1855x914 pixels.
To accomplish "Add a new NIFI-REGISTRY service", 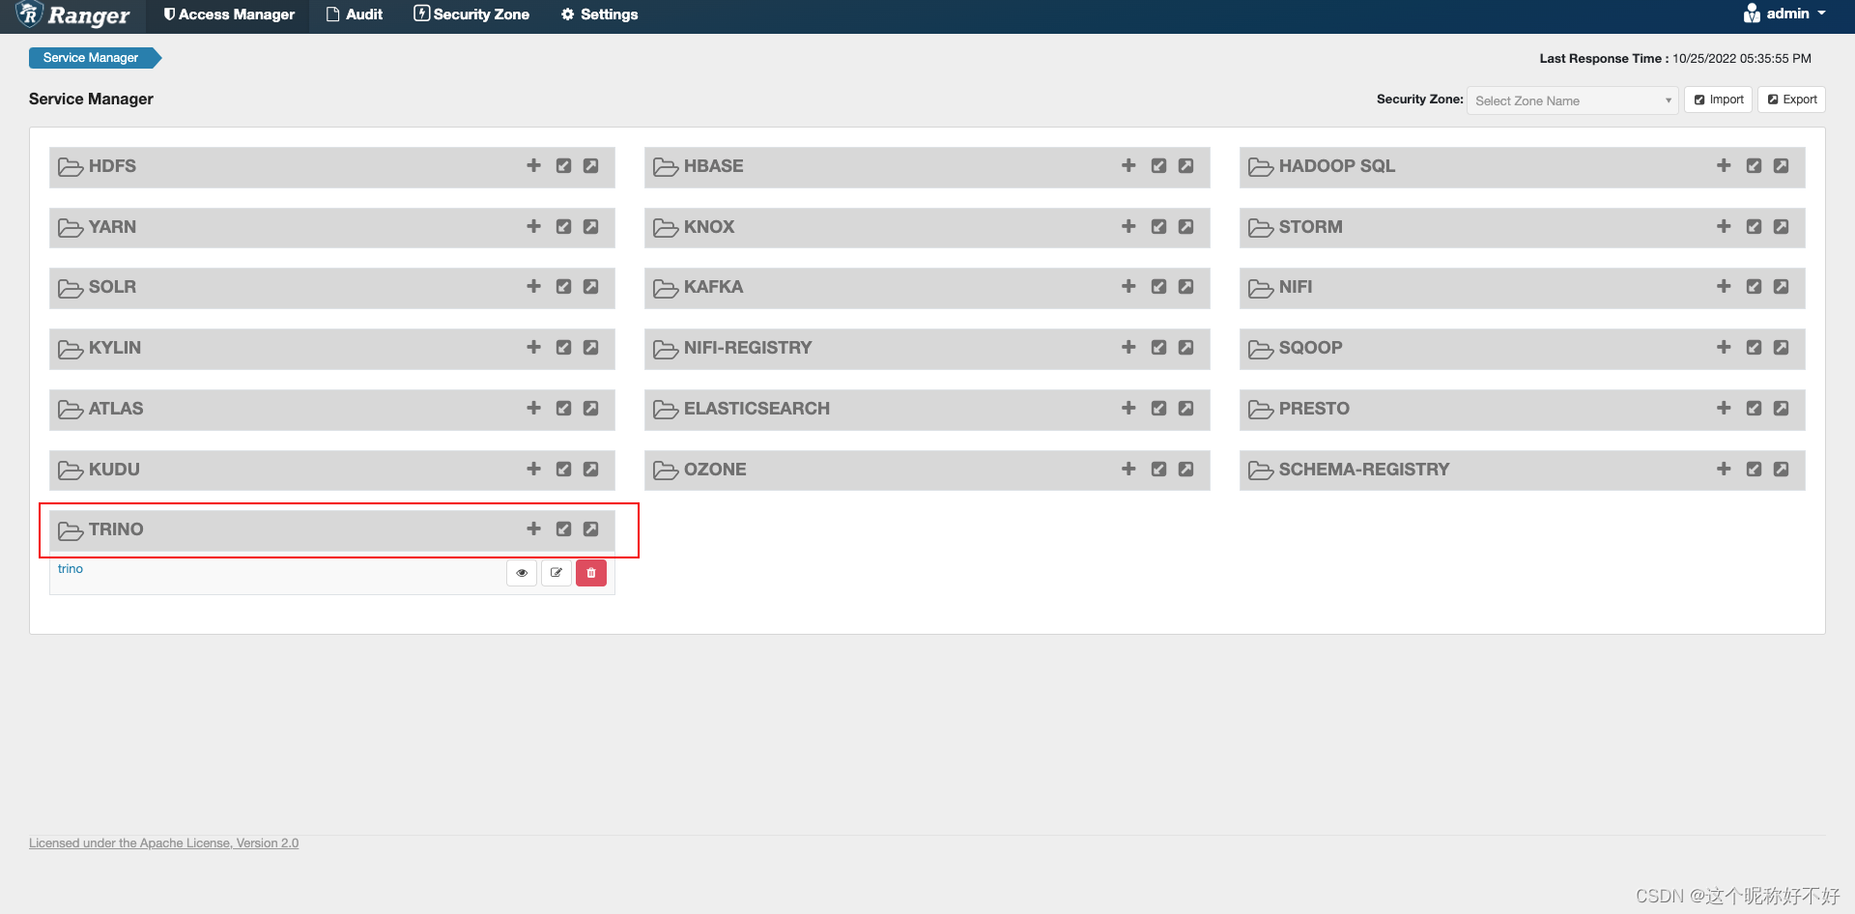I will (1128, 347).
